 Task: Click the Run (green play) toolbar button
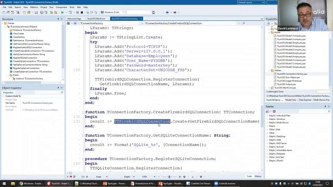(62, 12)
